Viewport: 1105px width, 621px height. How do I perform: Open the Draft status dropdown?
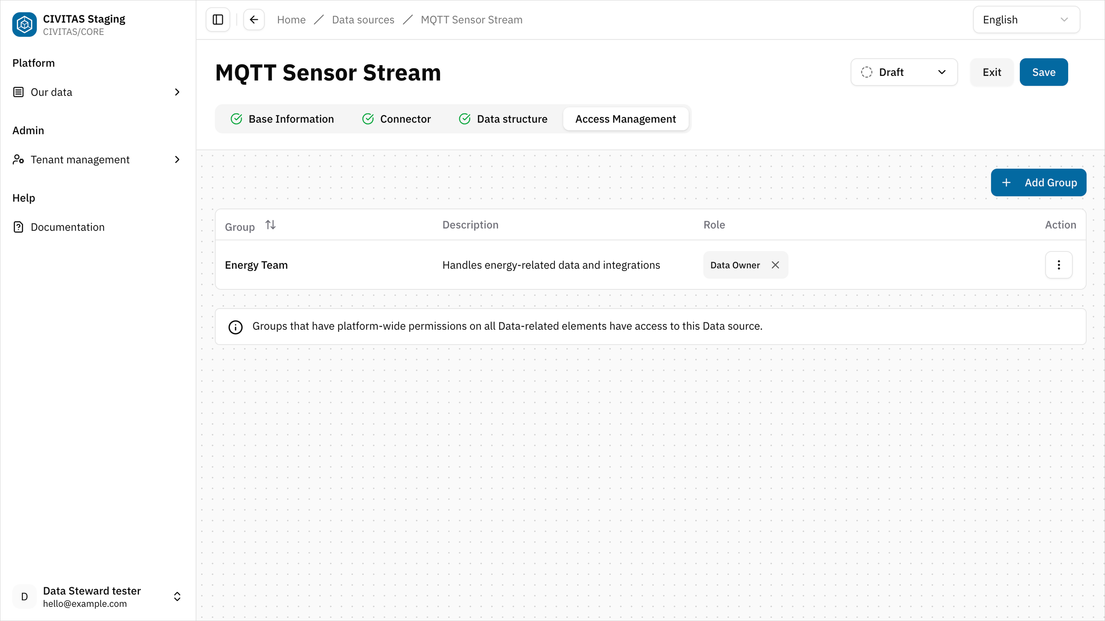coord(904,72)
